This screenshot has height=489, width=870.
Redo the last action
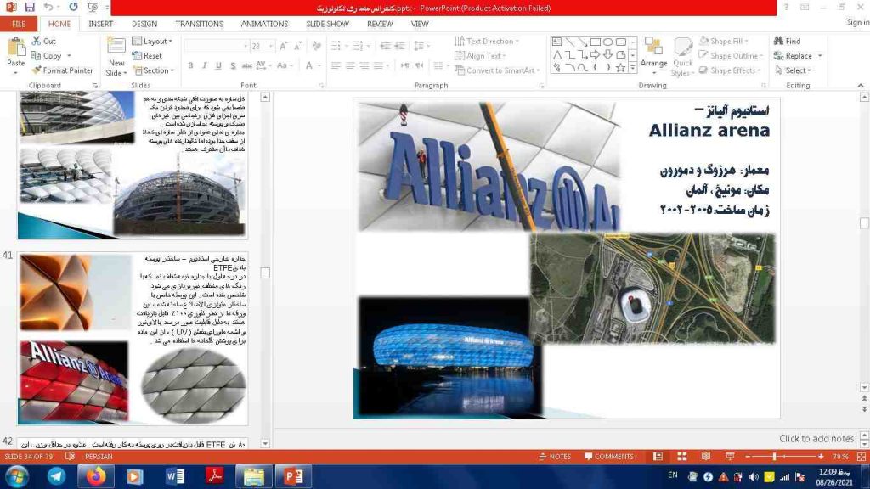[x=73, y=7]
